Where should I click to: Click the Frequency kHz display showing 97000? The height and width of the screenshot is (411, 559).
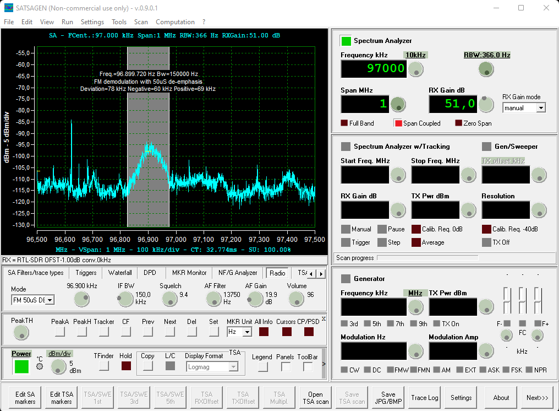click(374, 68)
